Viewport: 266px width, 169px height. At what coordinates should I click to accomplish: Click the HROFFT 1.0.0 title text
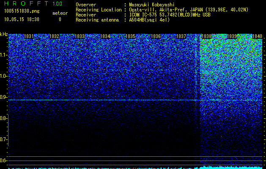[33, 3]
